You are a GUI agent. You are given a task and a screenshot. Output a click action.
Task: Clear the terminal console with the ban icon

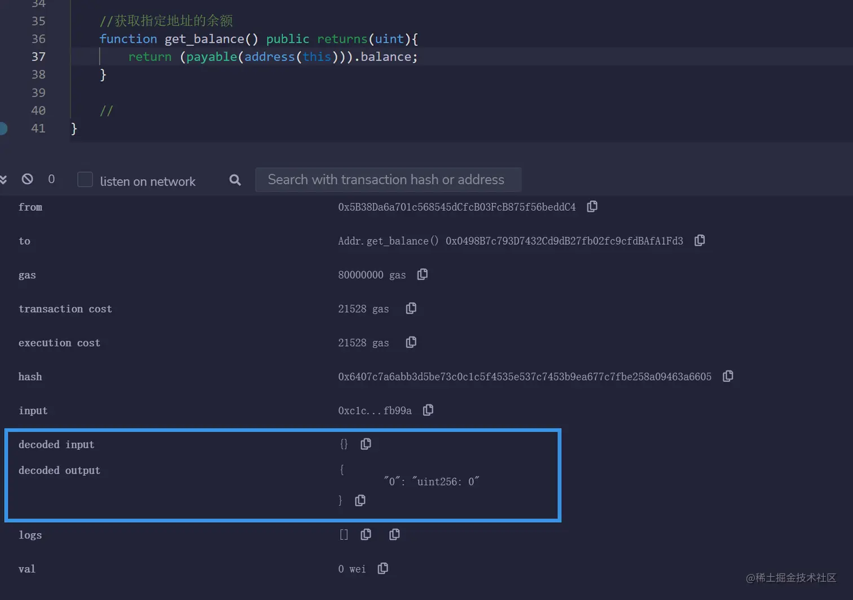pos(27,179)
